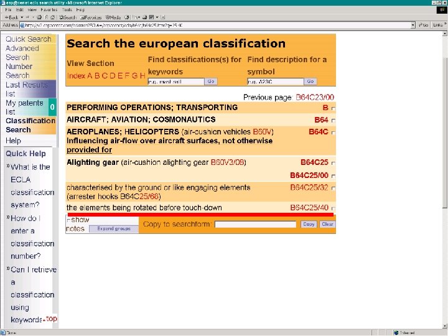Screen dimensions: 448x336
Task: Open the Edit menu
Action: pos(19,10)
